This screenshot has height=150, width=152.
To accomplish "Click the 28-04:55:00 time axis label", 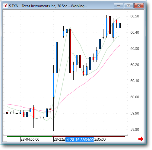I will click(30, 139).
